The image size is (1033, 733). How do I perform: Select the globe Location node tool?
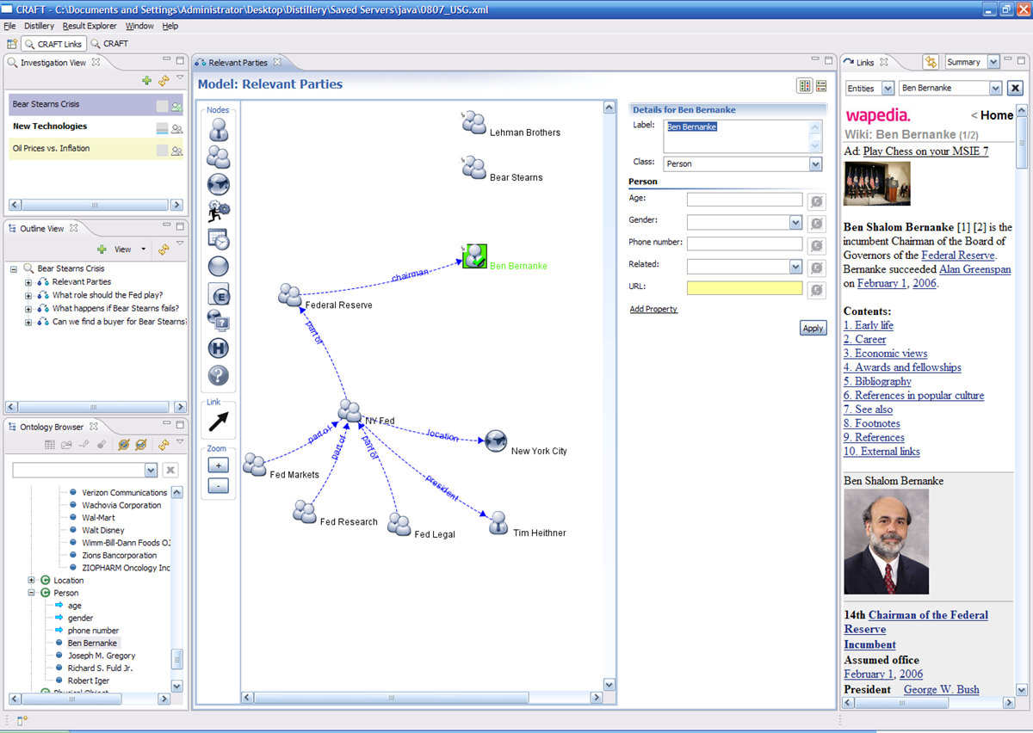pyautogui.click(x=219, y=184)
